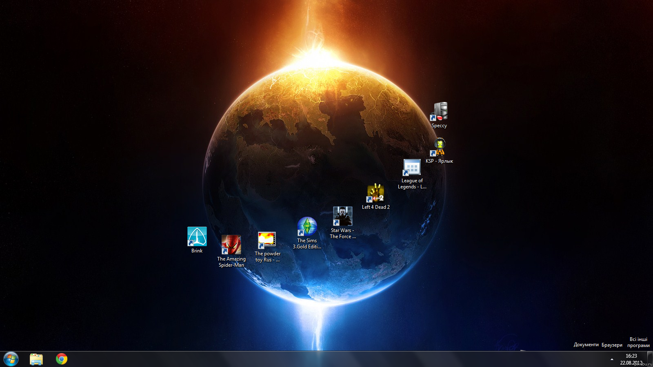Open the Всі інші програми toolbar
This screenshot has height=367, width=653.
tap(638, 342)
